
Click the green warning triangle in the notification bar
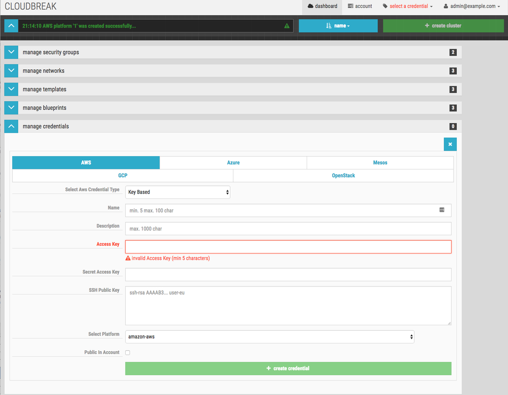(x=287, y=25)
